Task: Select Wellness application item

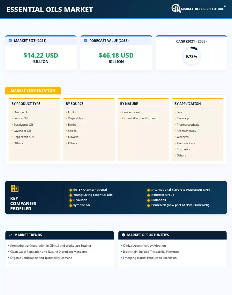Action: (x=183, y=137)
